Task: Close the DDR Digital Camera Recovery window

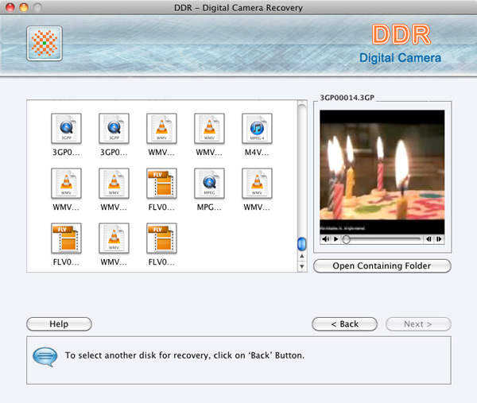Action: pos(10,7)
